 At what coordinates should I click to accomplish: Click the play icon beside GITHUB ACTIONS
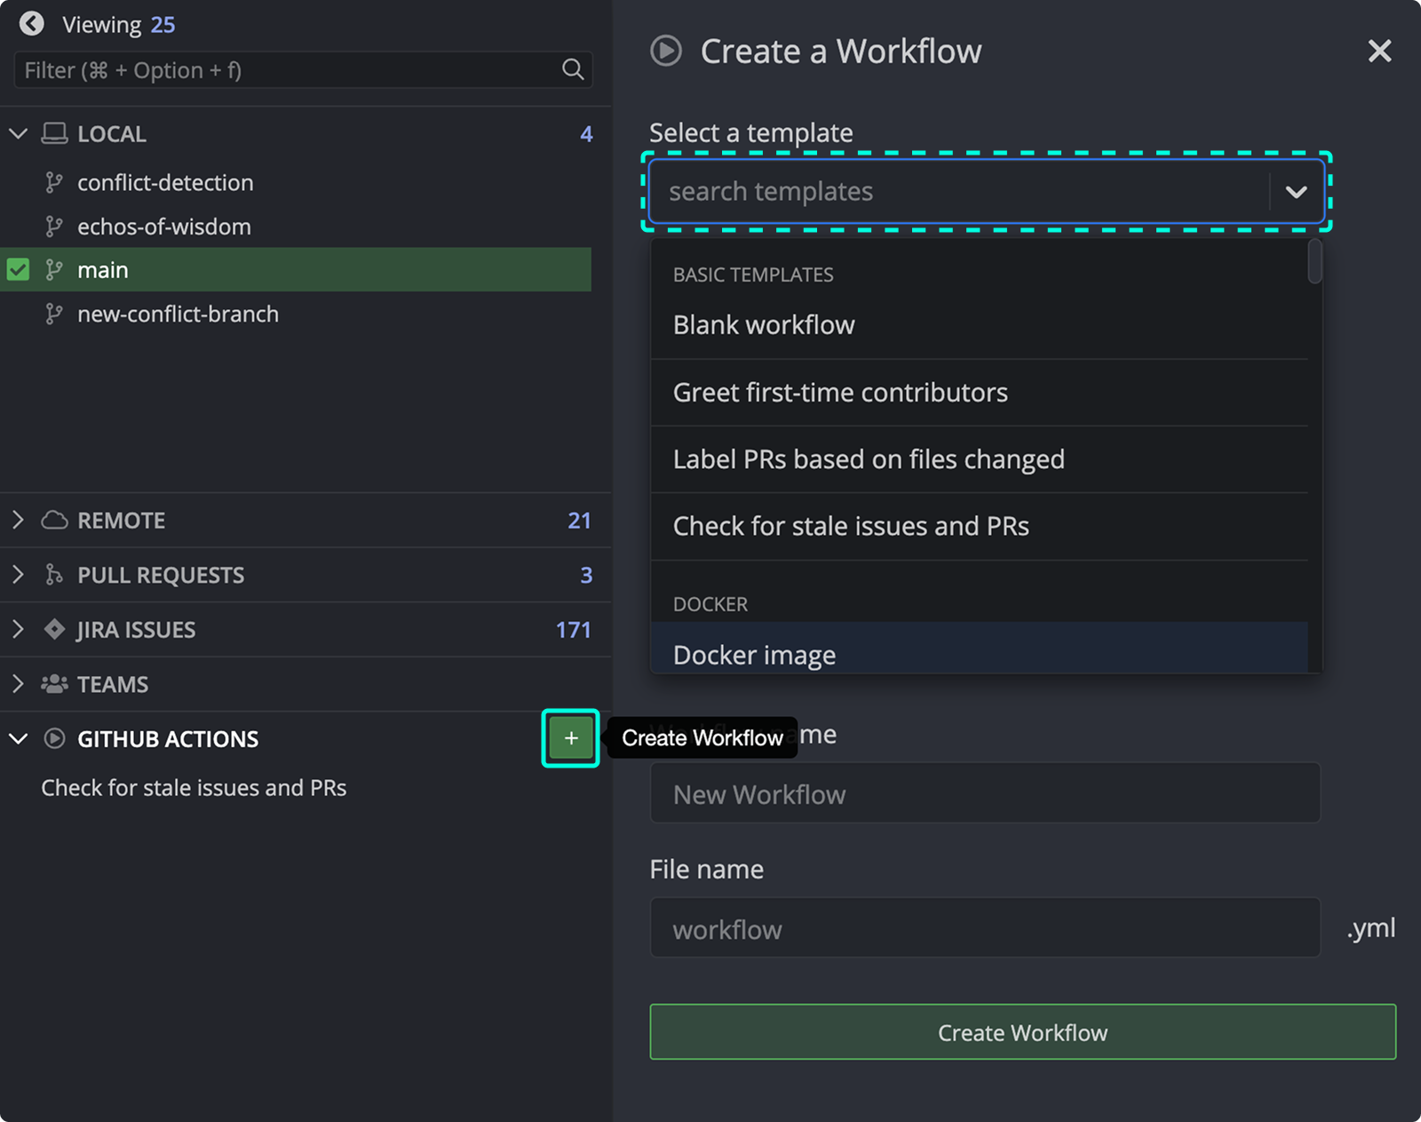(x=54, y=738)
